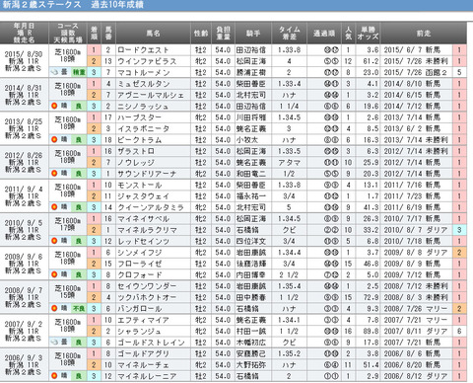Select horse name マイネルーチェ
This screenshot has height=383, width=473.
tap(143, 364)
